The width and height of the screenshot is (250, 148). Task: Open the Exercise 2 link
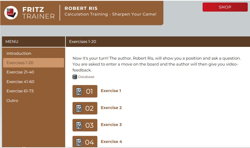(x=111, y=108)
